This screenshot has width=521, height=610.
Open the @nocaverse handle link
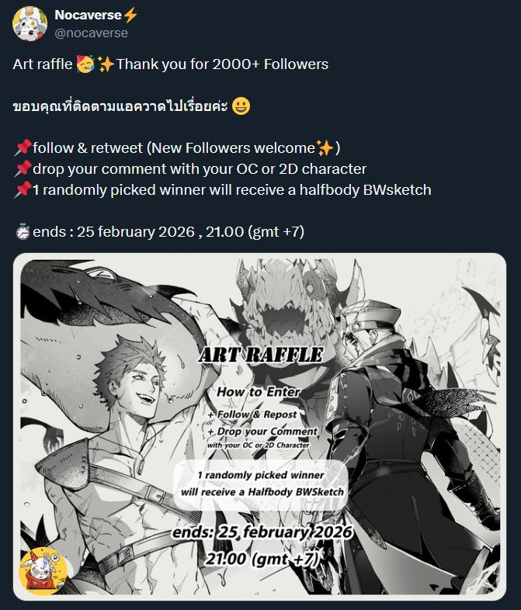click(x=91, y=33)
